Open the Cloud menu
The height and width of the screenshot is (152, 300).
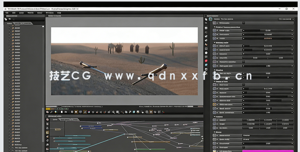(x=40, y=13)
